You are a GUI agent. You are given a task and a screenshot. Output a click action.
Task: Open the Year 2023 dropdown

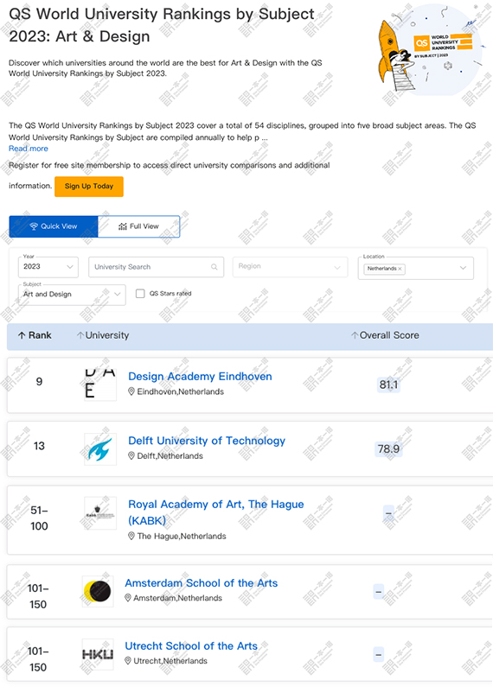click(x=48, y=267)
